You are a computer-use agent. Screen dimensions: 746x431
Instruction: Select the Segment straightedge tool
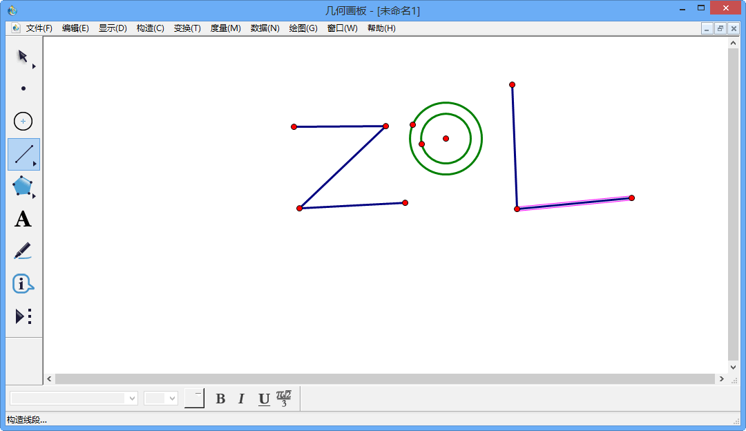pyautogui.click(x=23, y=154)
